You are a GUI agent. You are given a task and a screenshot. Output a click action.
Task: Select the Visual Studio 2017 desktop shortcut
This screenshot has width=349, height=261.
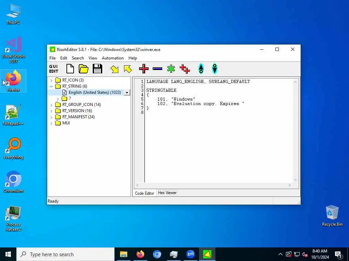(13, 50)
